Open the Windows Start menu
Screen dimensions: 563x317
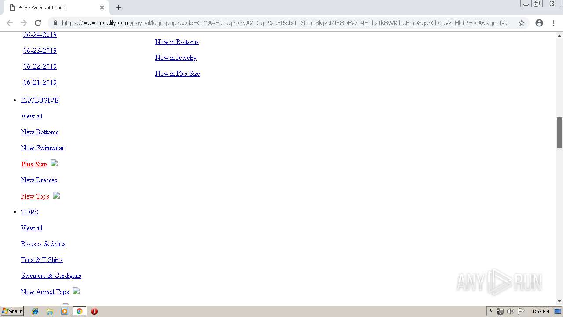point(12,311)
